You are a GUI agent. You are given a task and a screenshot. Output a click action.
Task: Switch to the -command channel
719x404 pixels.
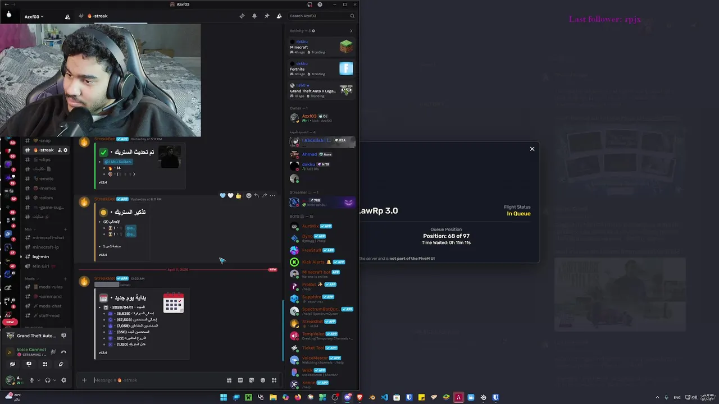47,296
